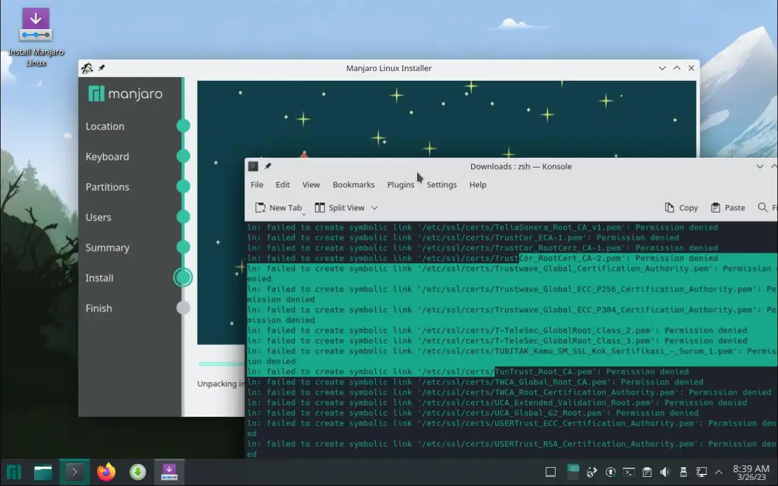778x486 pixels.
Task: Click terminal line mentioning USERTrust_RSA_Certification_Authority.pem
Action: point(512,449)
